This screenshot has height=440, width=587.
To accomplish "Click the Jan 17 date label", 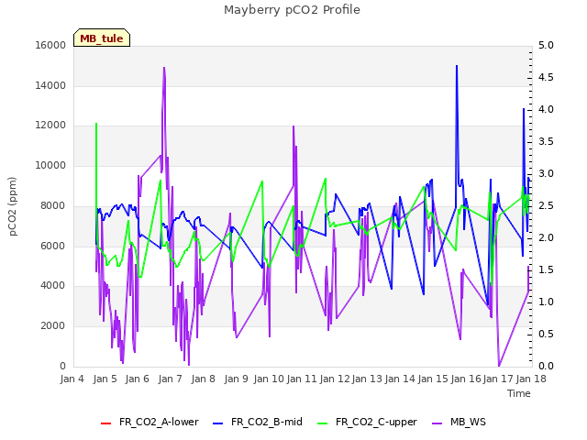I will pyautogui.click(x=498, y=379).
